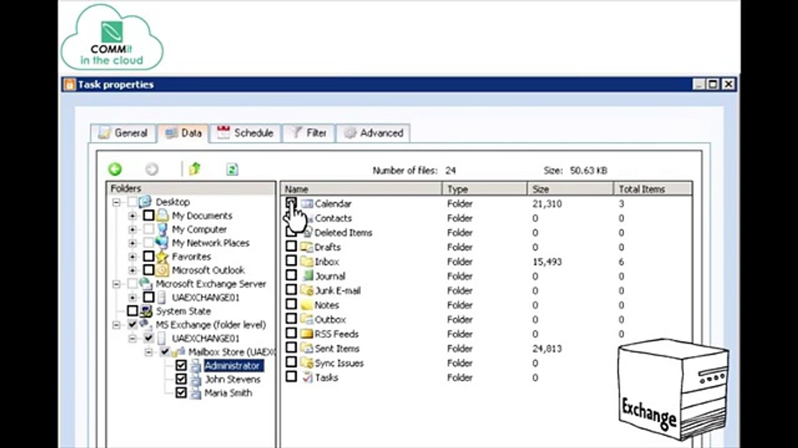Collapse the Desktop tree node
798x448 pixels.
116,202
